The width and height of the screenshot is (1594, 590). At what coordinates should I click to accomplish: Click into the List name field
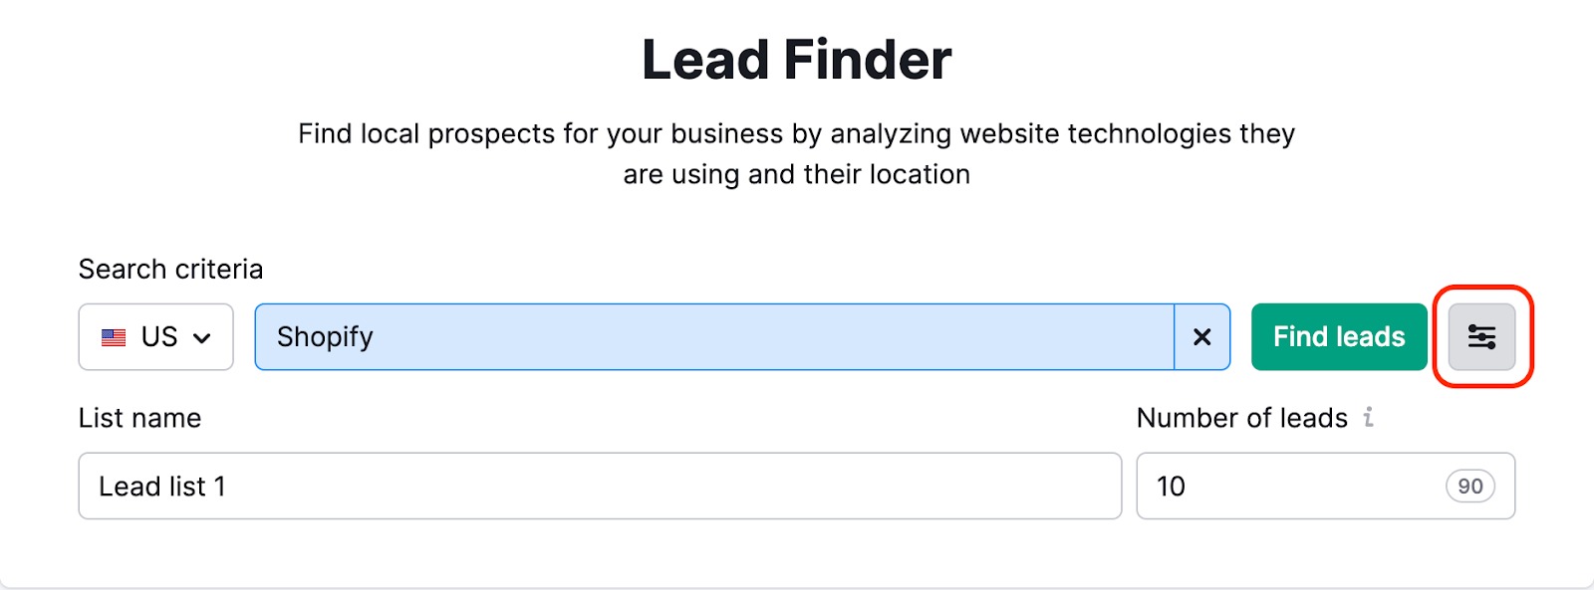tap(600, 486)
